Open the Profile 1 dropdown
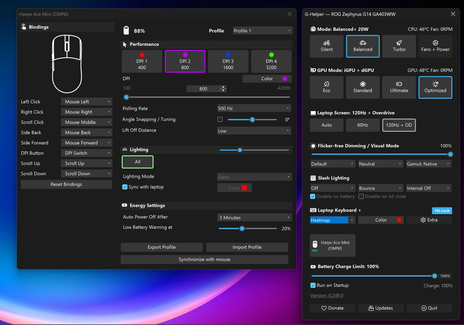Screen dimensions: 464x325 point(263,30)
